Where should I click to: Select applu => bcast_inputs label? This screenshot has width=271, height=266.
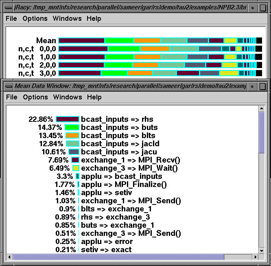pyautogui.click(x=122, y=176)
